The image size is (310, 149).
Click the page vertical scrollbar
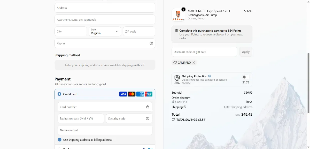[x=308, y=83]
